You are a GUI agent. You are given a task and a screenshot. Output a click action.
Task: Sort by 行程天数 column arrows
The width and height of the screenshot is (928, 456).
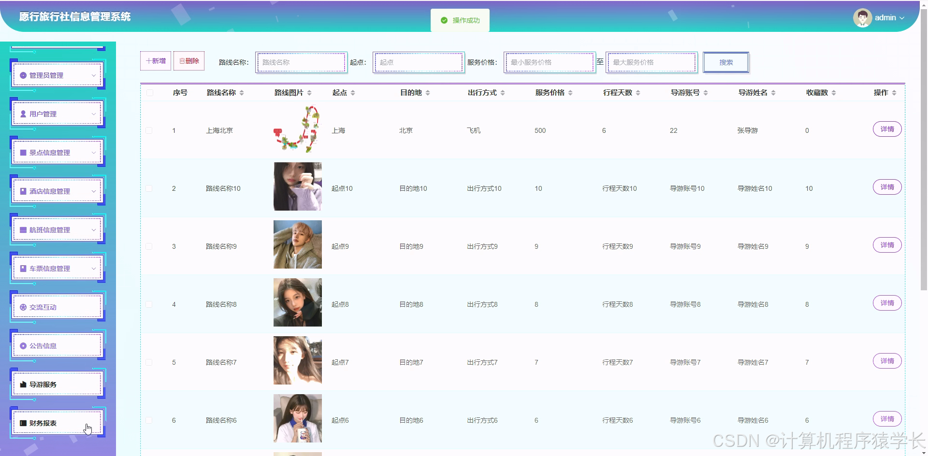pos(638,93)
